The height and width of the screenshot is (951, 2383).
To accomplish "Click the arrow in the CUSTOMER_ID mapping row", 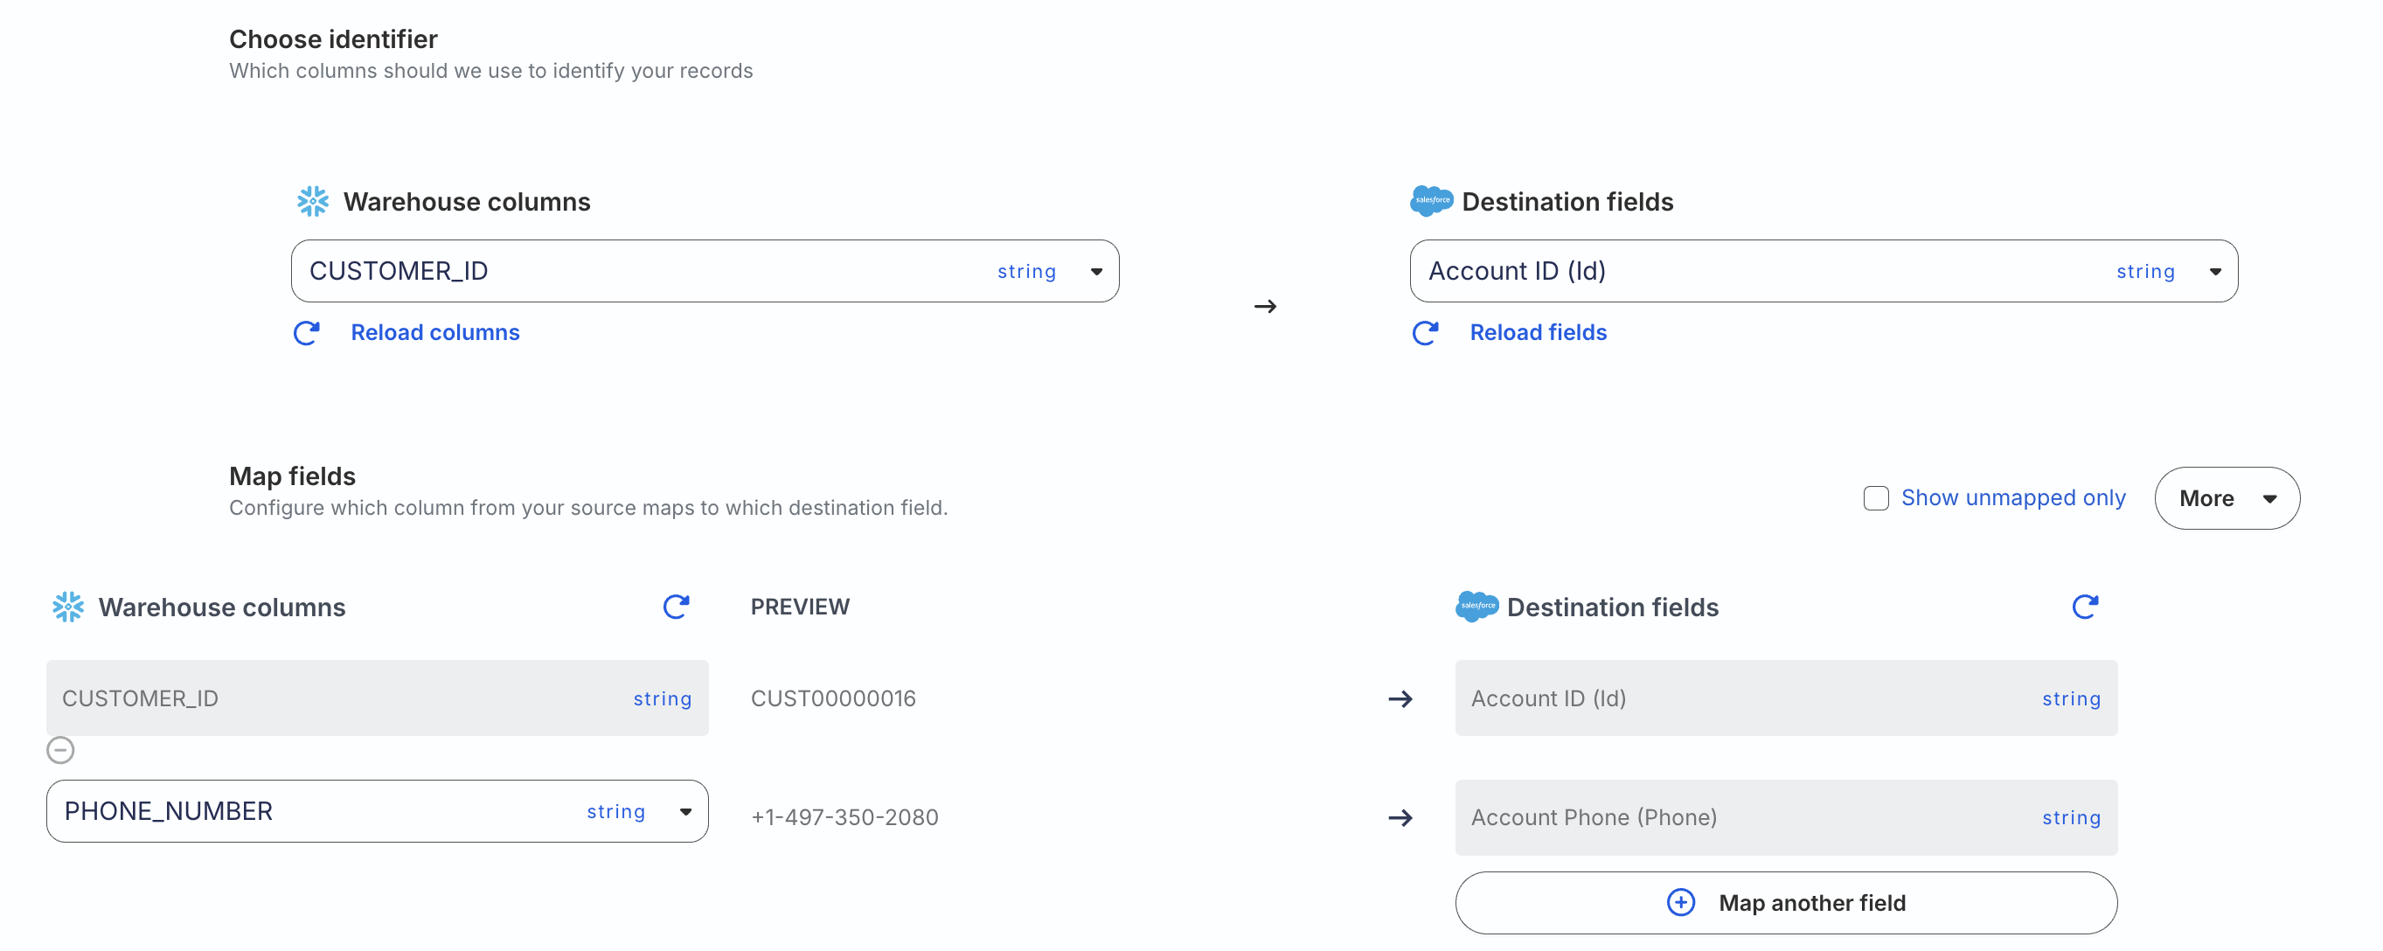I will tap(1400, 699).
